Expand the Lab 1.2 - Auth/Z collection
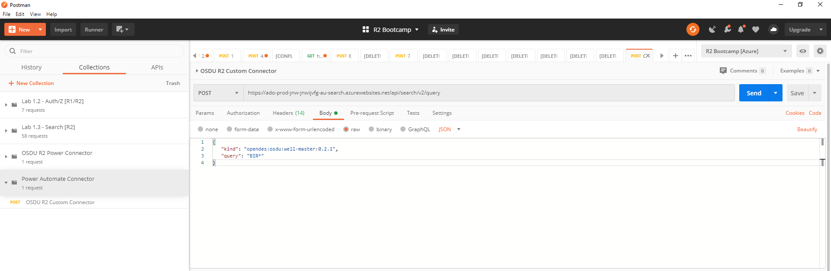This screenshot has height=271, width=831. [6, 105]
